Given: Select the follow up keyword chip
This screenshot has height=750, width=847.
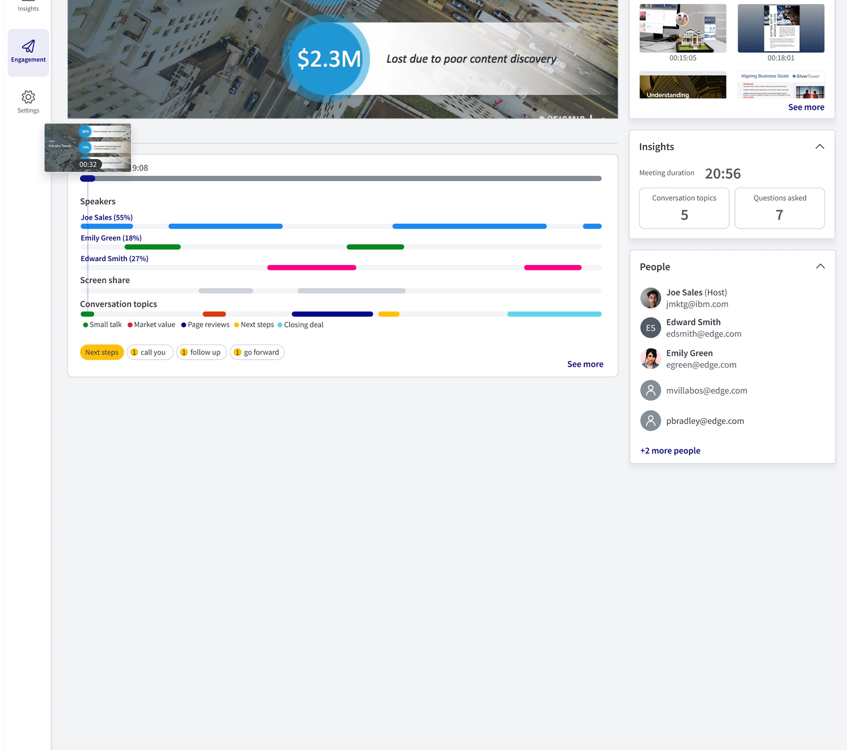Looking at the screenshot, I should (x=202, y=352).
